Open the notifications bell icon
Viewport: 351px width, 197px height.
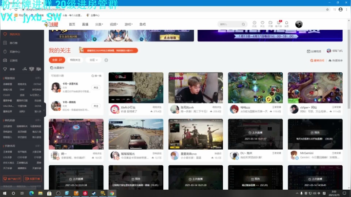coord(287,24)
